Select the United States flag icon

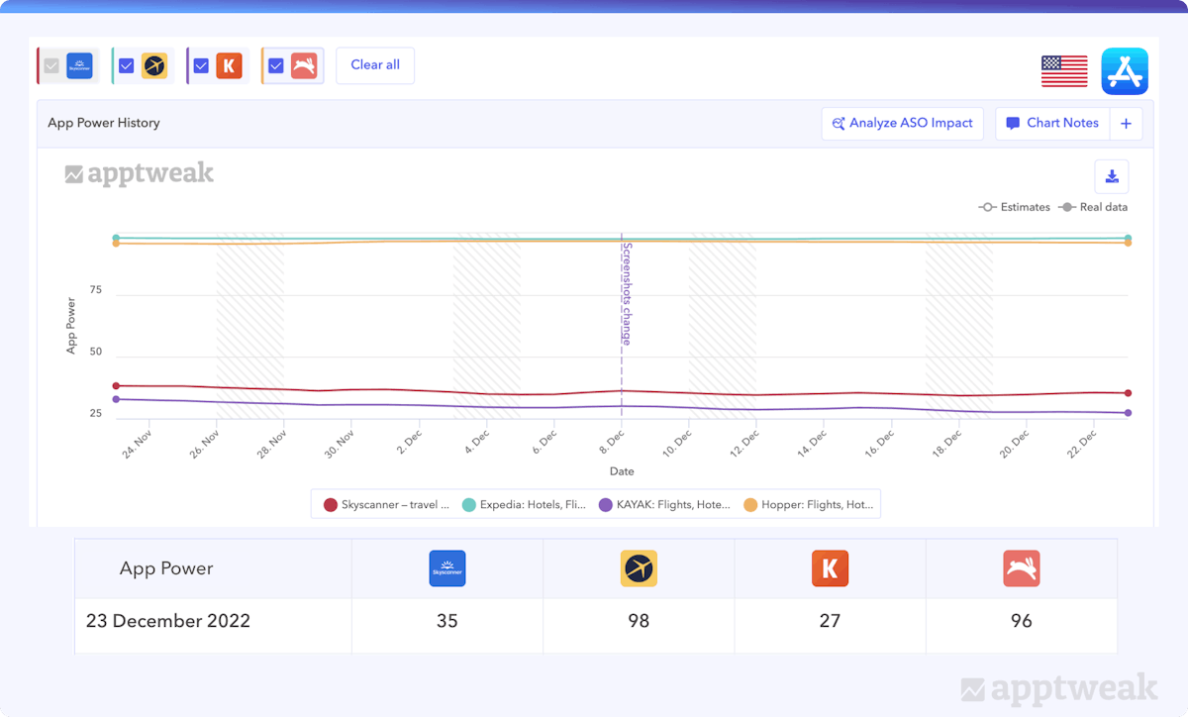click(1064, 71)
